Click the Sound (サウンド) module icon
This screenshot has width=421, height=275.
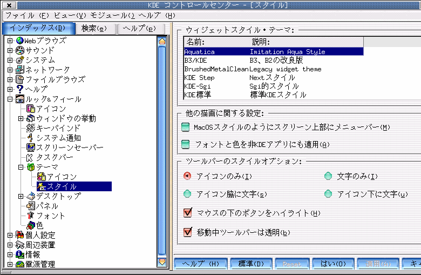[20, 50]
